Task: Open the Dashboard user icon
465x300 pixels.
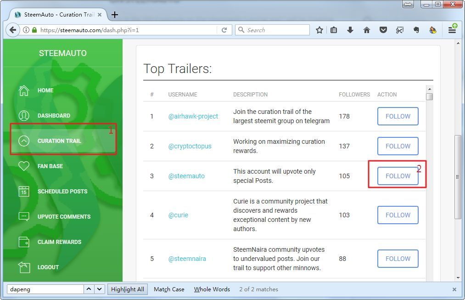Action: (x=24, y=116)
